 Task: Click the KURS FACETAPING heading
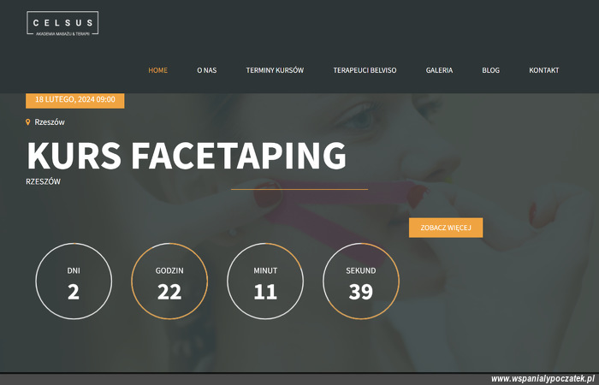pos(187,156)
